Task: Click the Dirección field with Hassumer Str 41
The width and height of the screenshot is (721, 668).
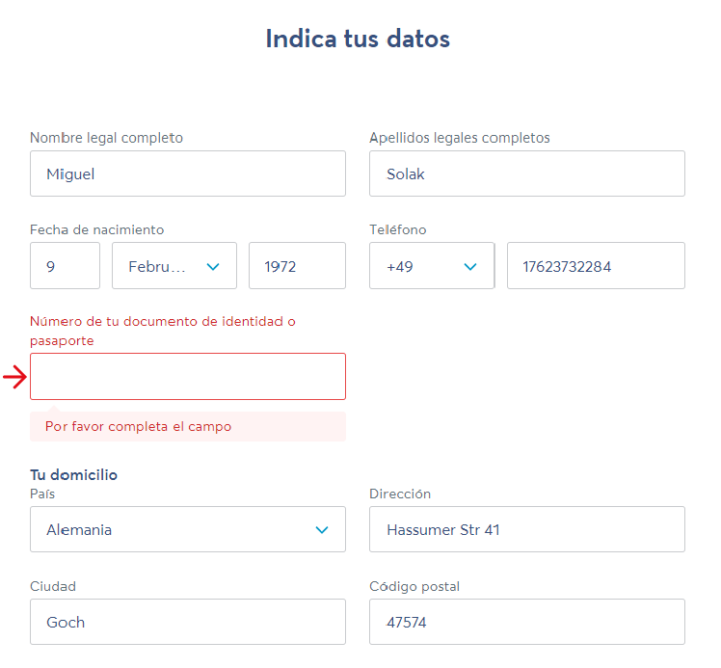Action: pyautogui.click(x=527, y=529)
